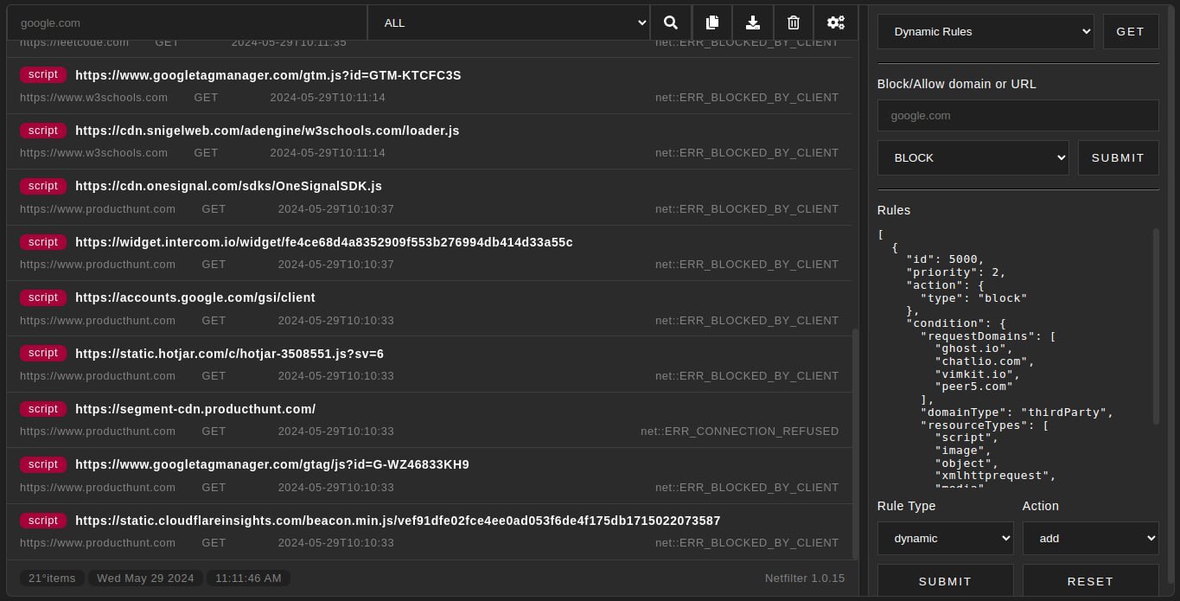Click the script label next to gtm.js request
The width and height of the screenshot is (1180, 601).
42,74
